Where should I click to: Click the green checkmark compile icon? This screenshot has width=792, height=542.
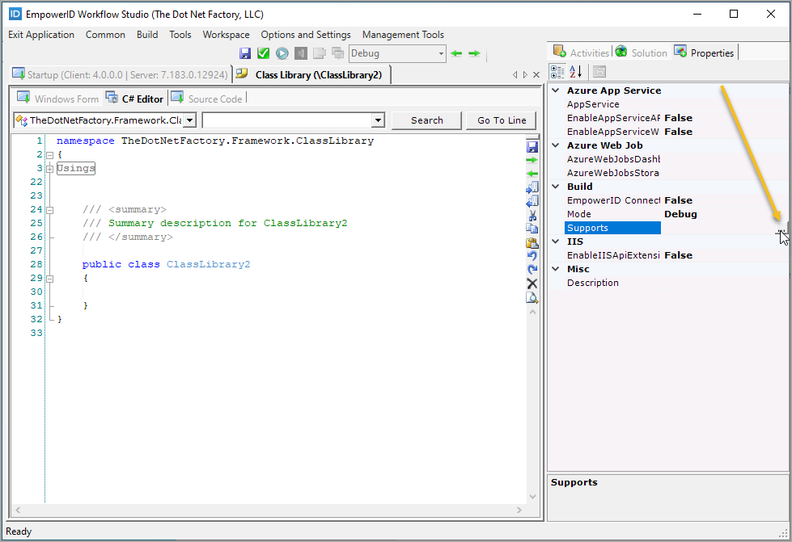pos(263,53)
